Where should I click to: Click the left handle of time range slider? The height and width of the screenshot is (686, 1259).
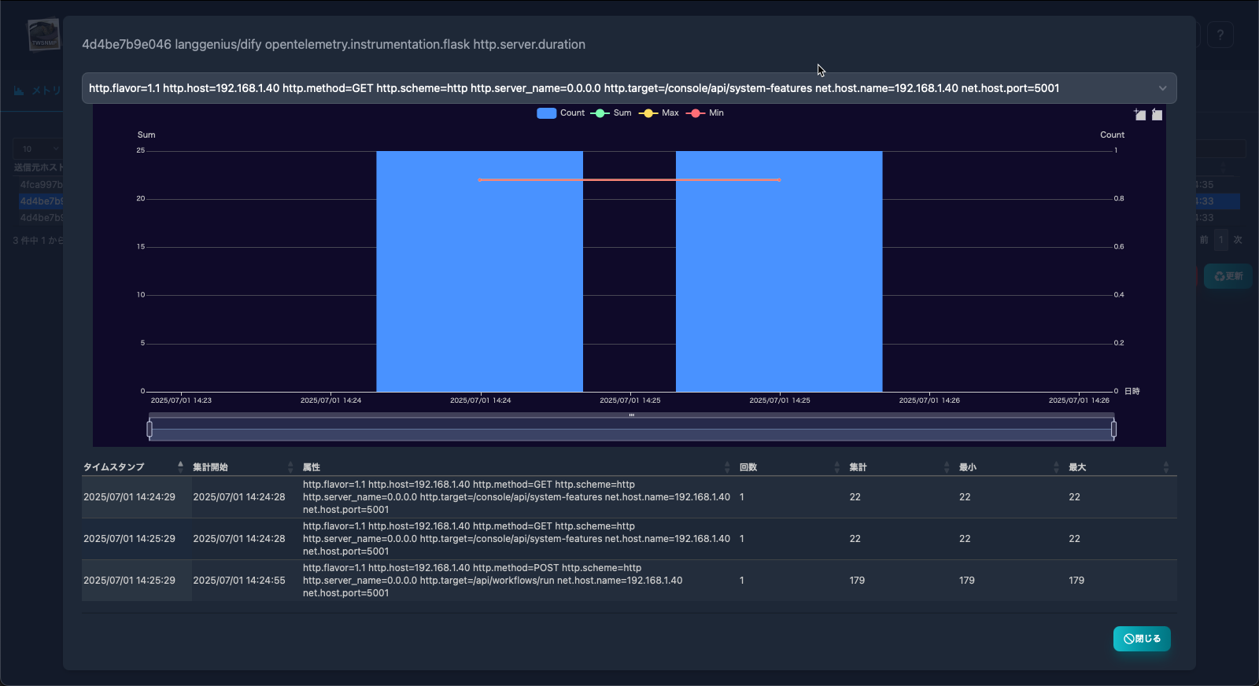[150, 429]
